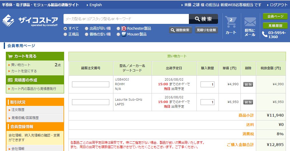Click the search keyword input box
290x151 pixels.
(x=126, y=19)
